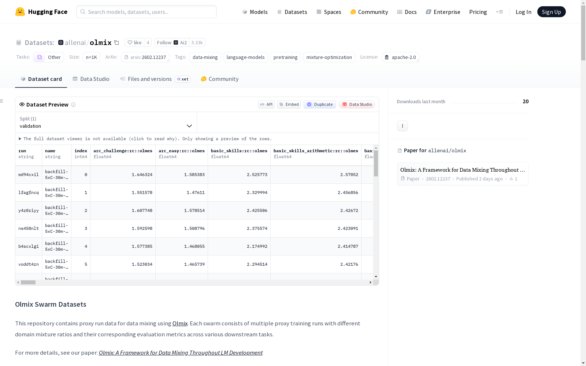Click the datasets stack icon before Datasets
The width and height of the screenshot is (586, 366).
coord(19,43)
